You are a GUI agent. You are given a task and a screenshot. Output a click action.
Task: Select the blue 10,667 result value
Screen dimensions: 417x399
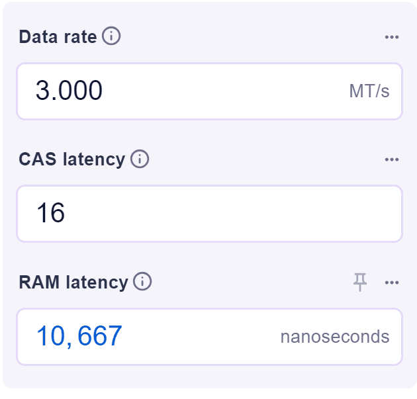point(79,336)
